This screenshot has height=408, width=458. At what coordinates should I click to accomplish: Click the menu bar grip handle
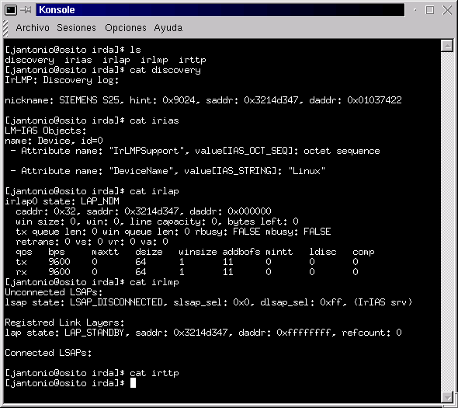point(5,28)
